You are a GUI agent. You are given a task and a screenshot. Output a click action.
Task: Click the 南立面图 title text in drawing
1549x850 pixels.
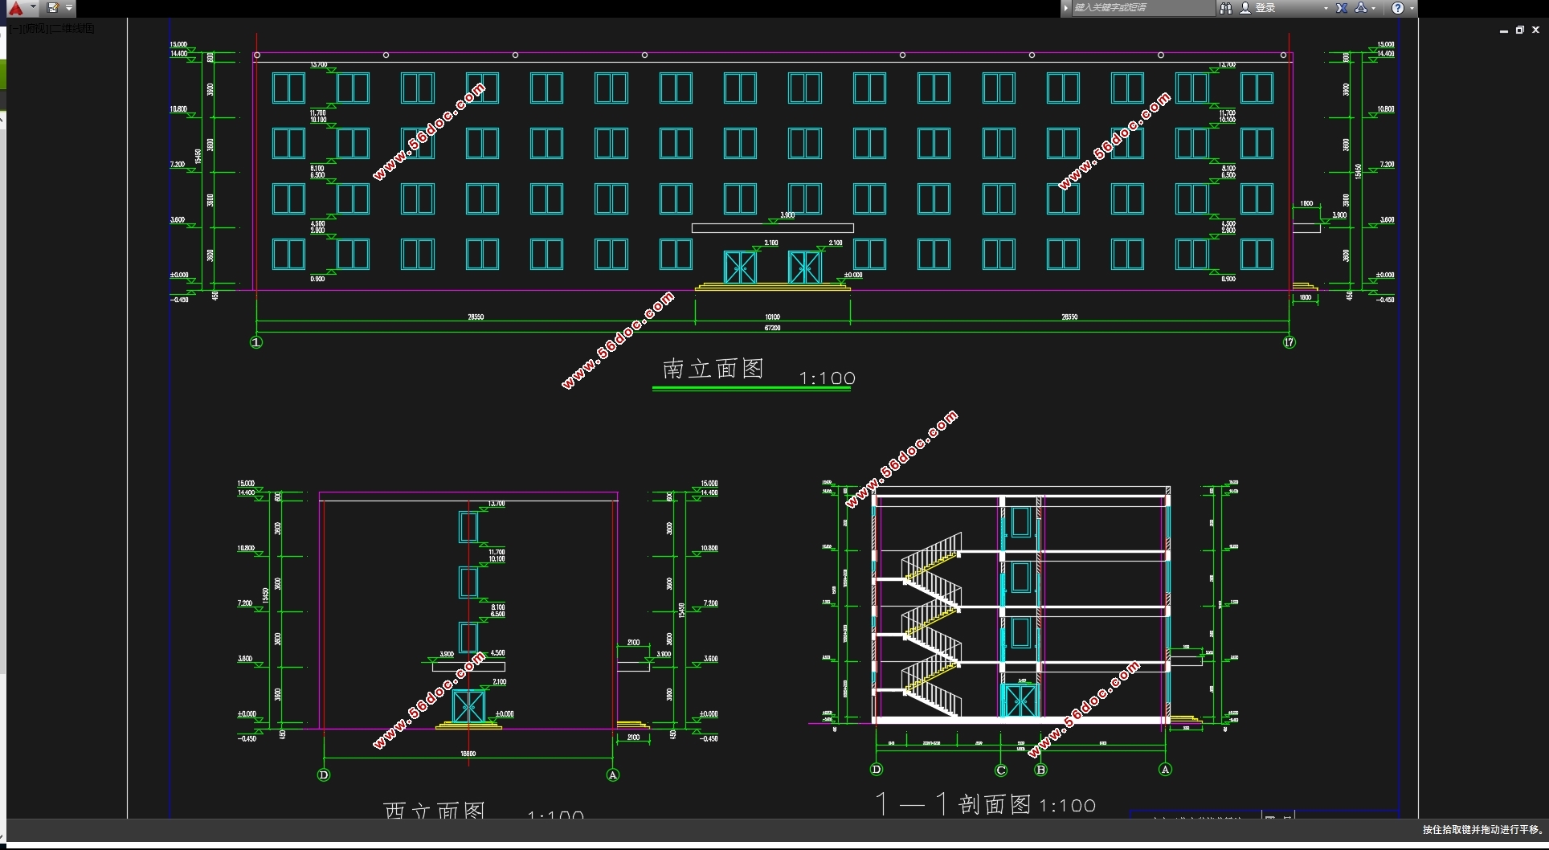pyautogui.click(x=713, y=369)
